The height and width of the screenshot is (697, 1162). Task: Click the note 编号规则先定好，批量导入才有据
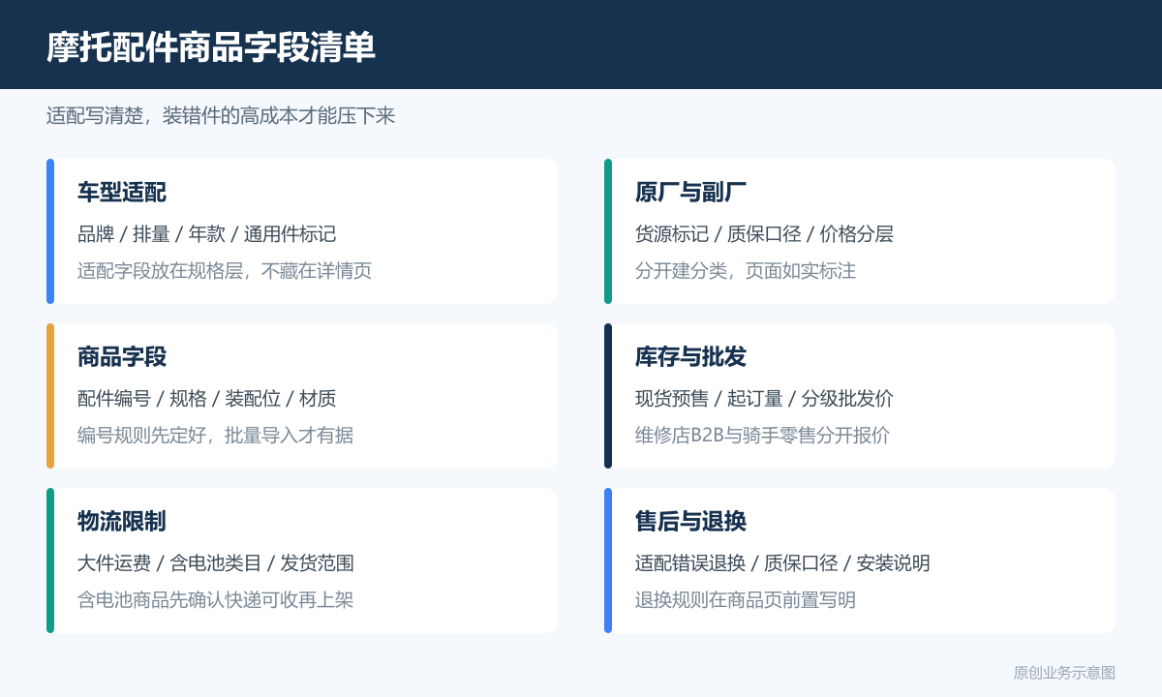216,436
